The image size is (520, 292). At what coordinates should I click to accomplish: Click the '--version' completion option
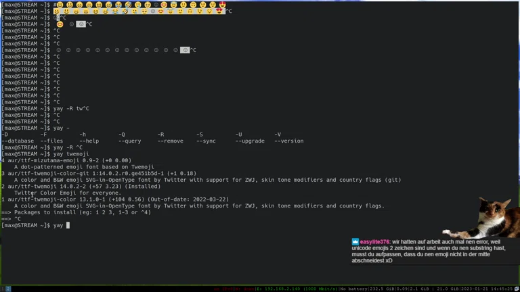[289, 141]
